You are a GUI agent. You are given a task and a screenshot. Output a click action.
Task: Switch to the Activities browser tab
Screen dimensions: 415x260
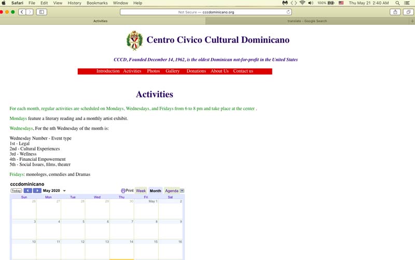point(100,21)
